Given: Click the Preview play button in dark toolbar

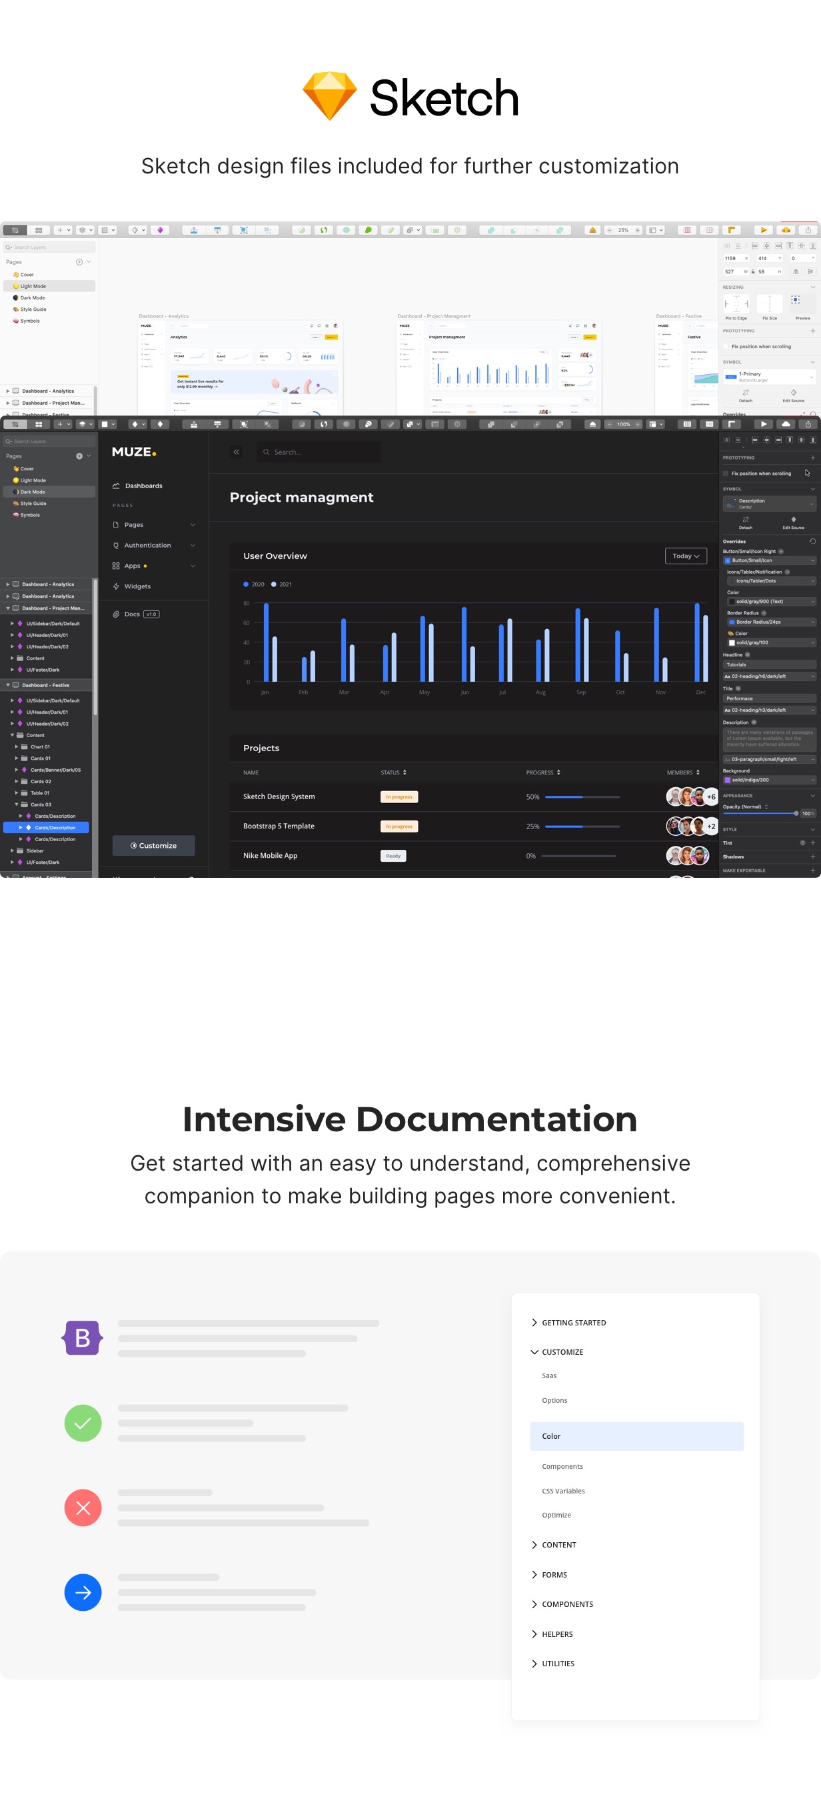Looking at the screenshot, I should tap(764, 424).
